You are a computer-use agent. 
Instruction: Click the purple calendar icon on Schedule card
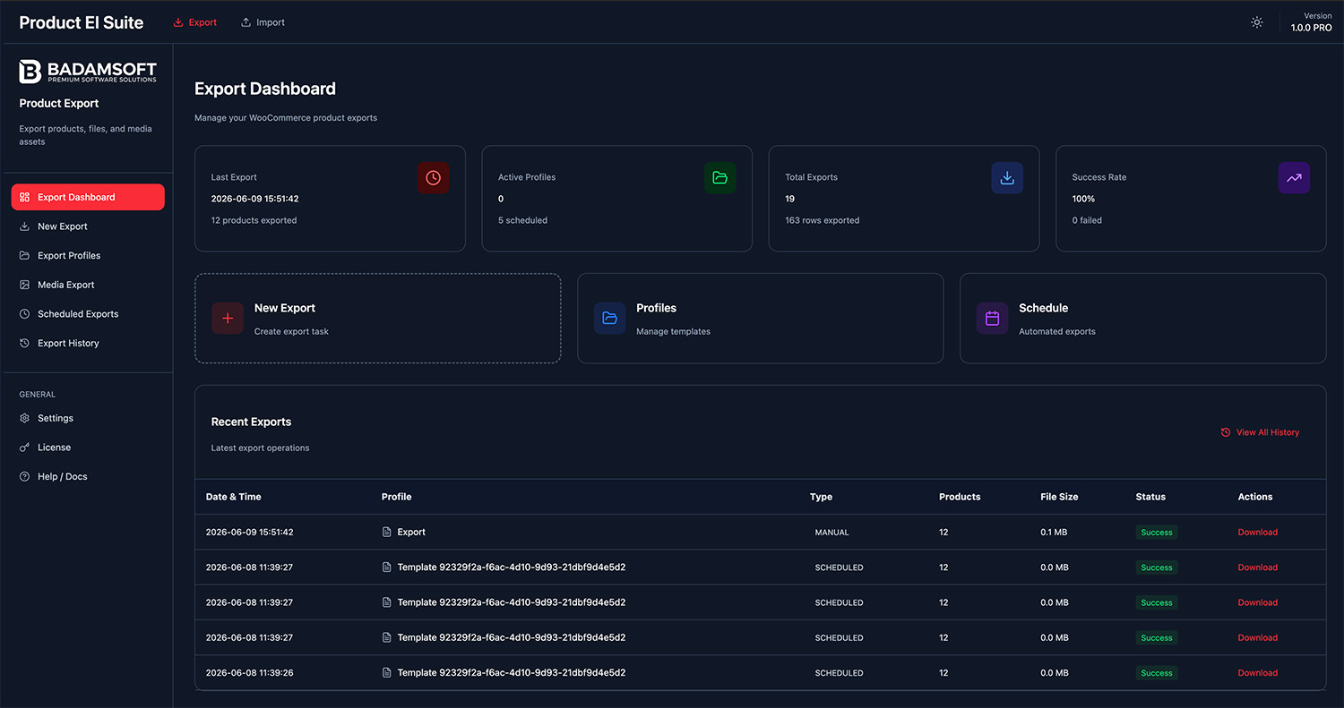click(992, 319)
